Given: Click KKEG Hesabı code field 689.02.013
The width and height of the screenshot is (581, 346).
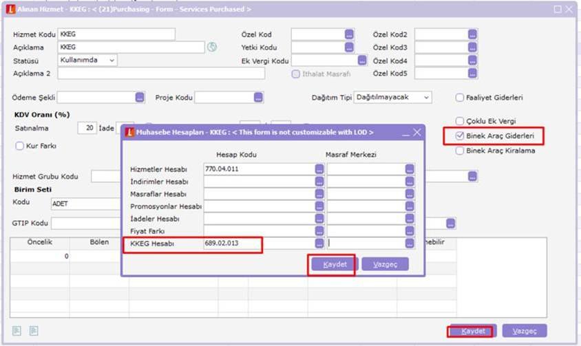Looking at the screenshot, I should [259, 244].
